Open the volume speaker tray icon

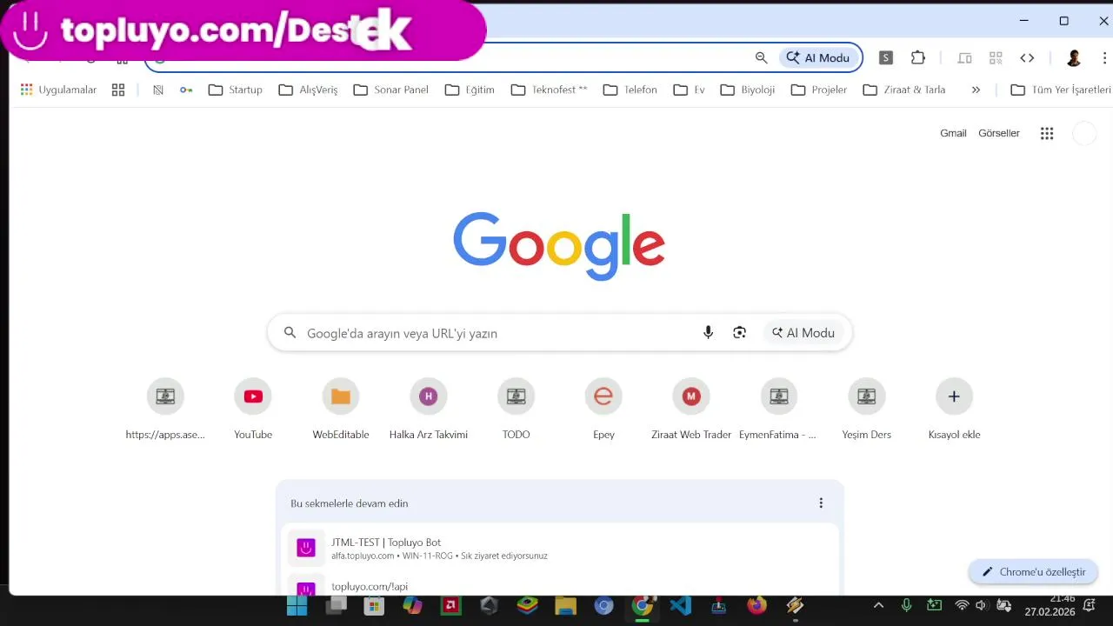tap(982, 605)
